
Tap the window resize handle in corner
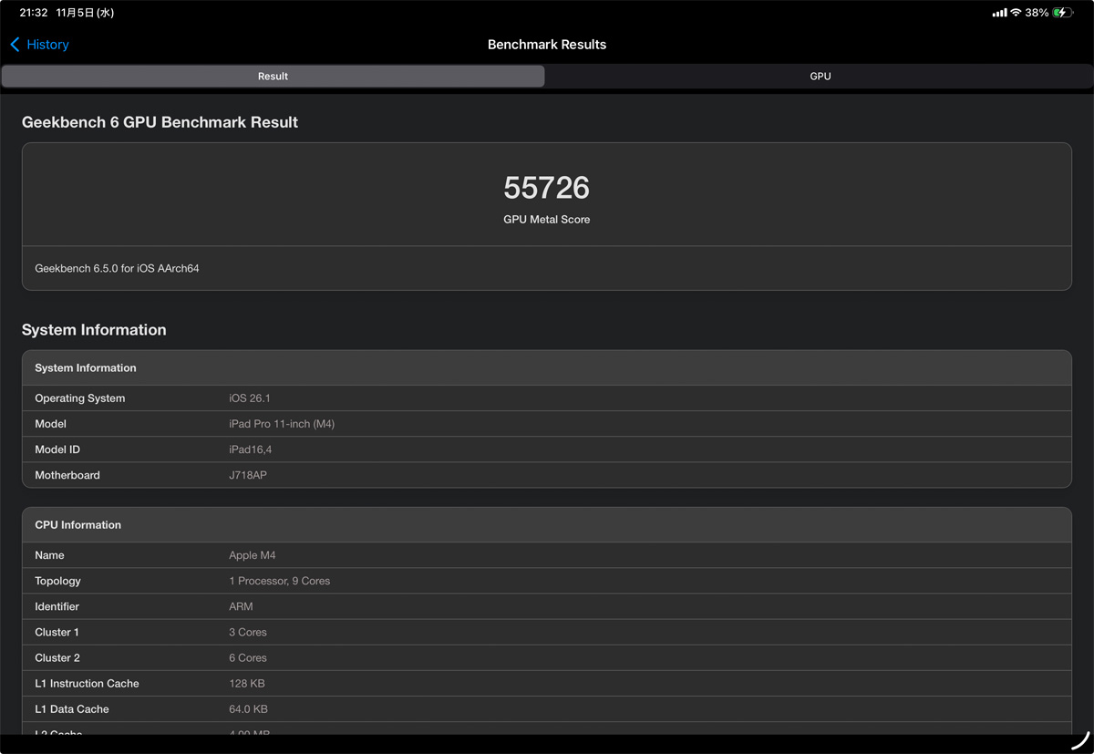[1079, 739]
